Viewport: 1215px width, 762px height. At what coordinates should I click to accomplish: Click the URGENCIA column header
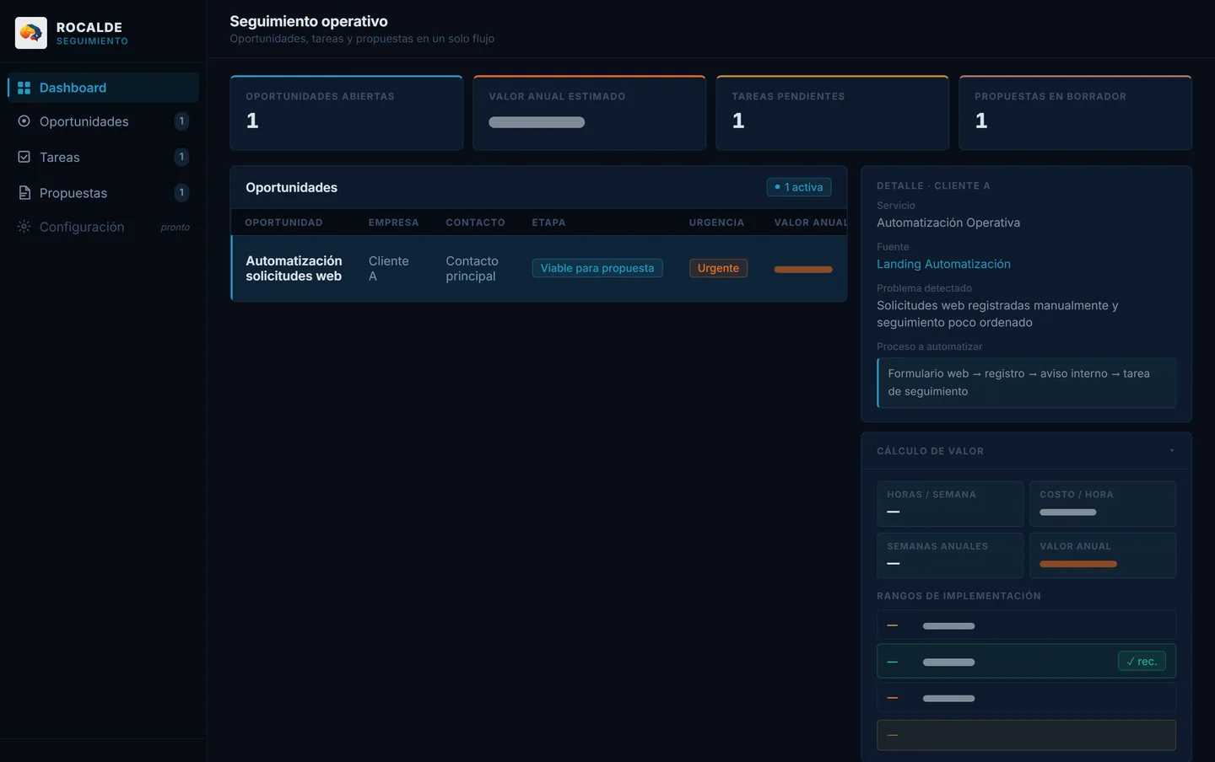click(716, 223)
